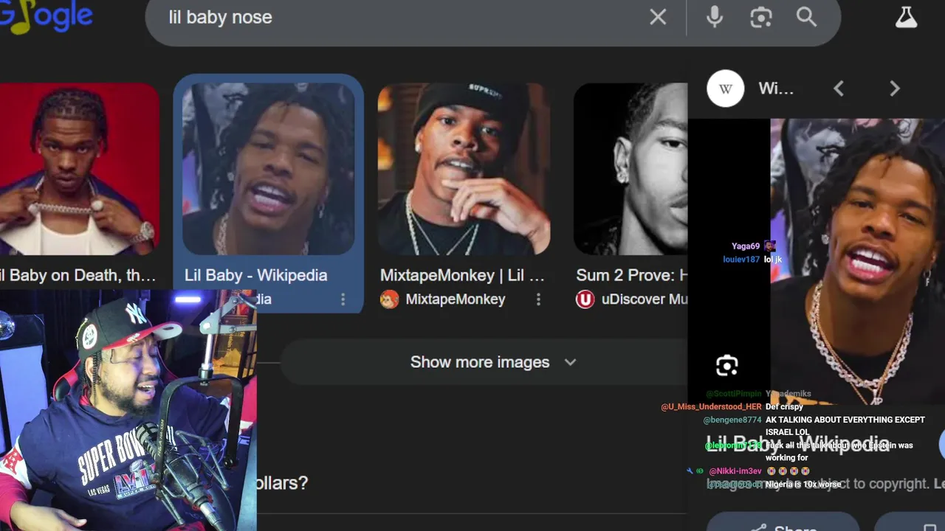Open the MixtapeMonkey image thumbnail
This screenshot has width=945, height=531.
tap(464, 169)
